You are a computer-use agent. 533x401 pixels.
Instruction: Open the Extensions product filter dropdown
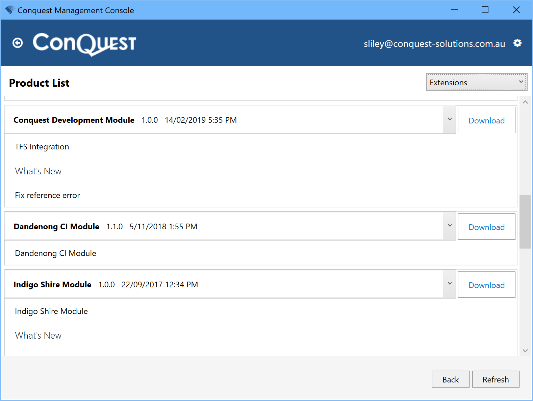pyautogui.click(x=477, y=82)
